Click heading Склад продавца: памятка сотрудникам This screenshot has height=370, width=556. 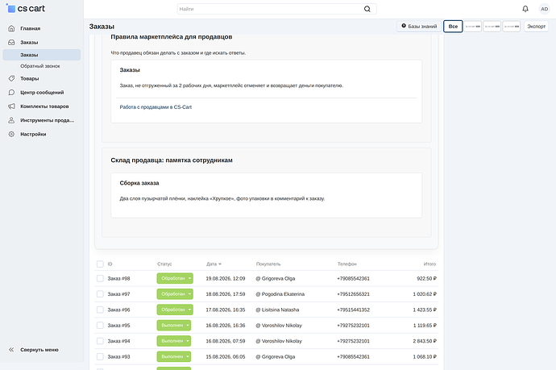(x=172, y=160)
